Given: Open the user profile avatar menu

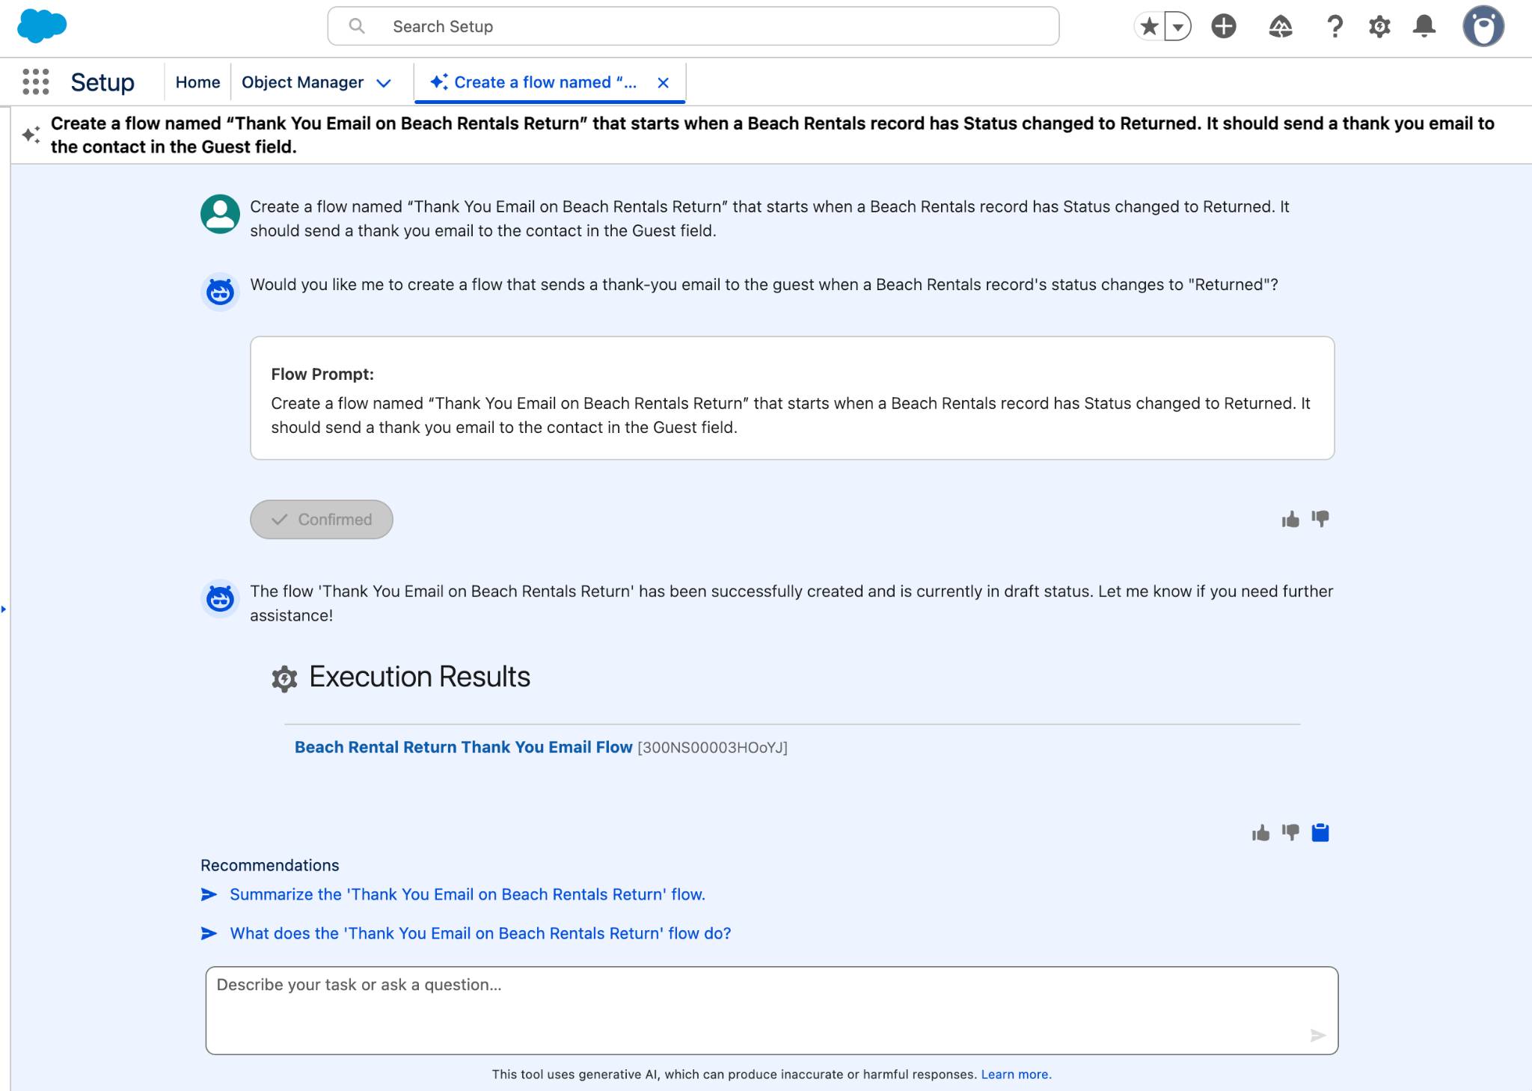Looking at the screenshot, I should tap(1483, 27).
